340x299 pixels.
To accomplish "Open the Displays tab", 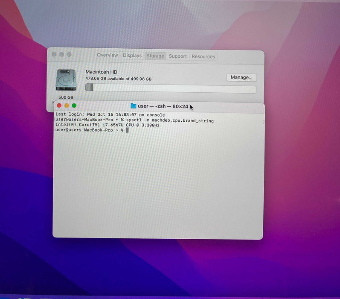I will point(132,56).
